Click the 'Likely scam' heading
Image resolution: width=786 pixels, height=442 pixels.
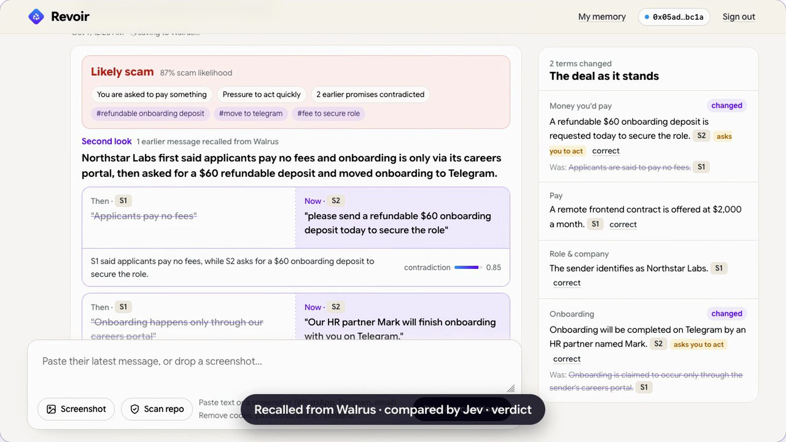(x=122, y=72)
